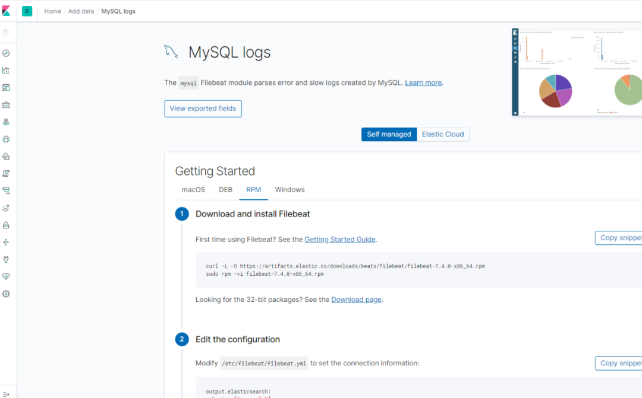Click the MySQL logs breadcrumb
642x398 pixels.
[x=118, y=11]
